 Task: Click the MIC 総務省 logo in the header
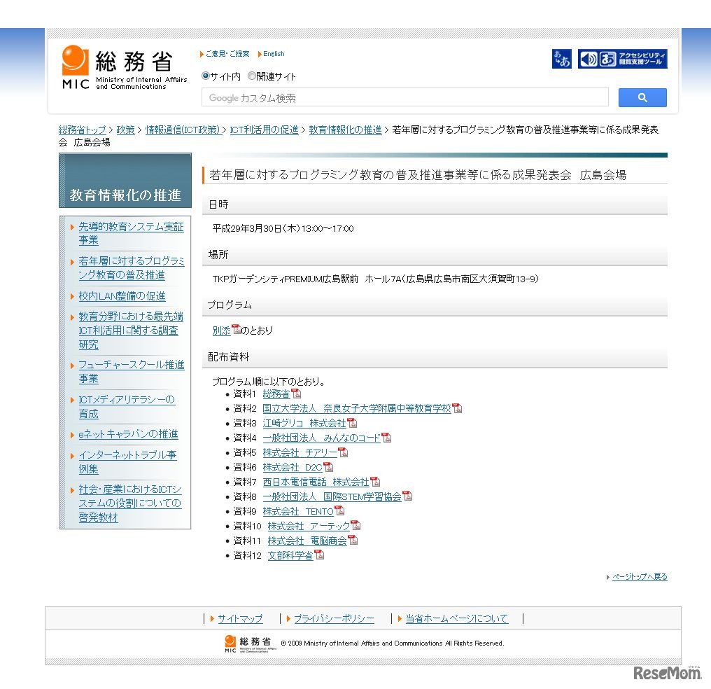point(125,67)
